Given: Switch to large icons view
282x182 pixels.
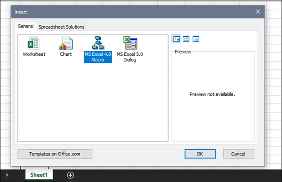Looking at the screenshot, I should 177,39.
